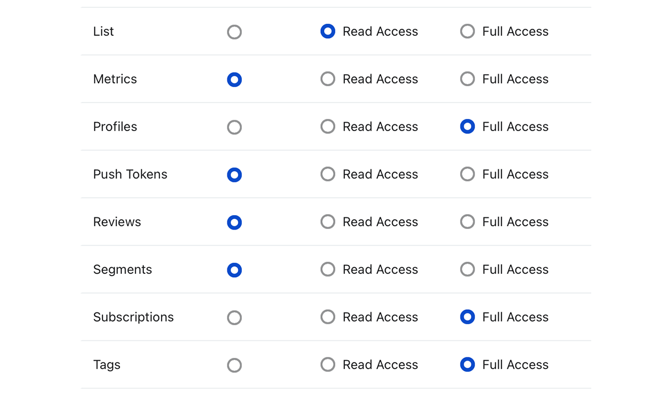Enable Read Access for Push Tokens
Viewport: 664px width, 396px height.
(x=328, y=174)
